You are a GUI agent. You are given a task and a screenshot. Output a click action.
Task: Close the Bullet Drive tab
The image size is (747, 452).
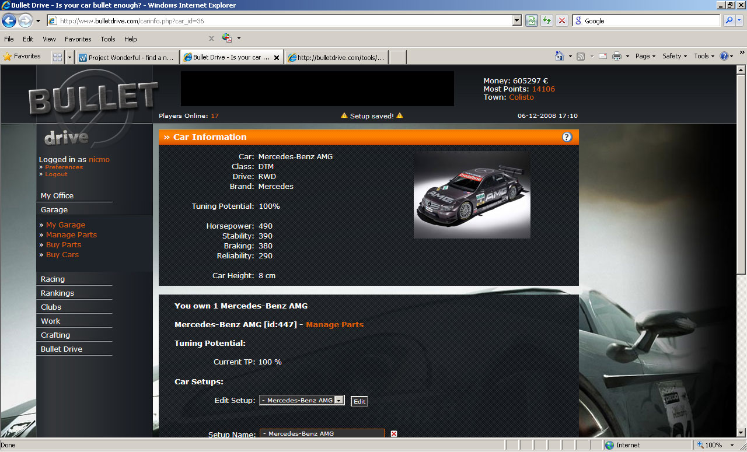point(277,58)
